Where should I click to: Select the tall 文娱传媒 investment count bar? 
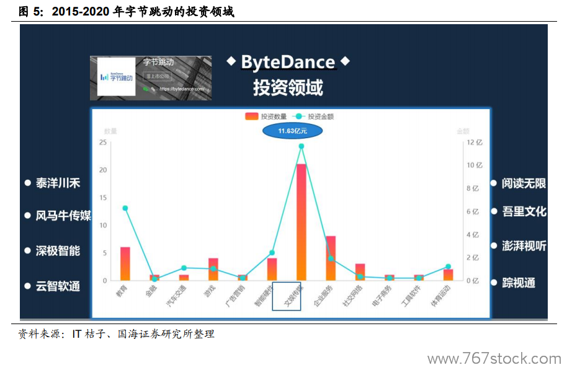301,222
